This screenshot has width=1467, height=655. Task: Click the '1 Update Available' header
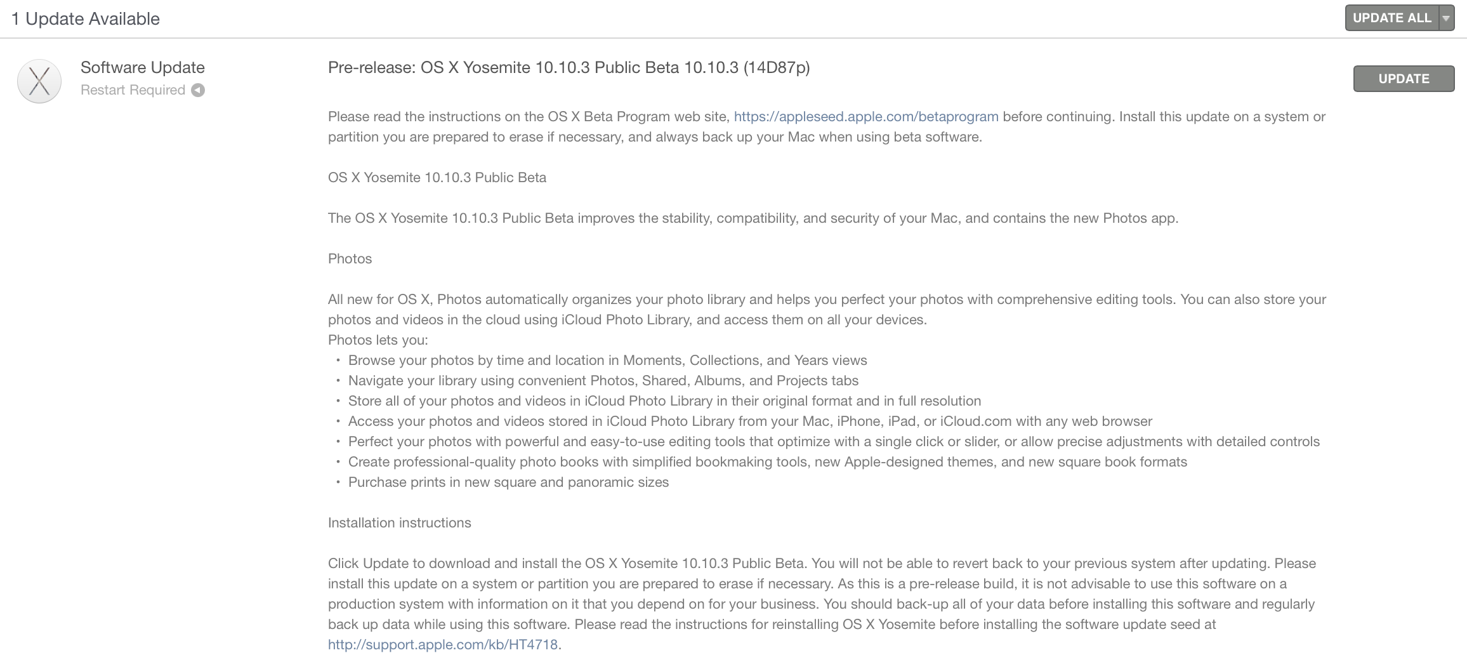[86, 19]
